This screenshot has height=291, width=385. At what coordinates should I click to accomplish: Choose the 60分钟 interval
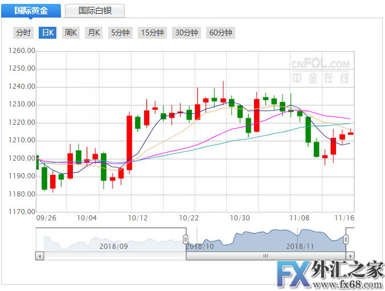coord(220,32)
